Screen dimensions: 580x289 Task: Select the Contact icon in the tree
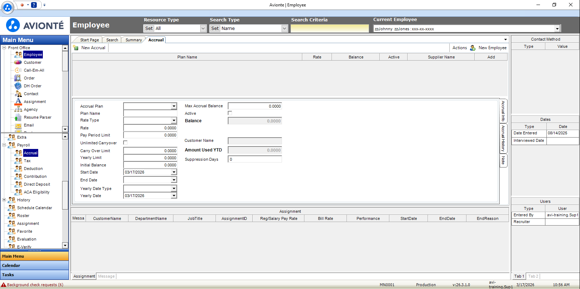coord(18,94)
